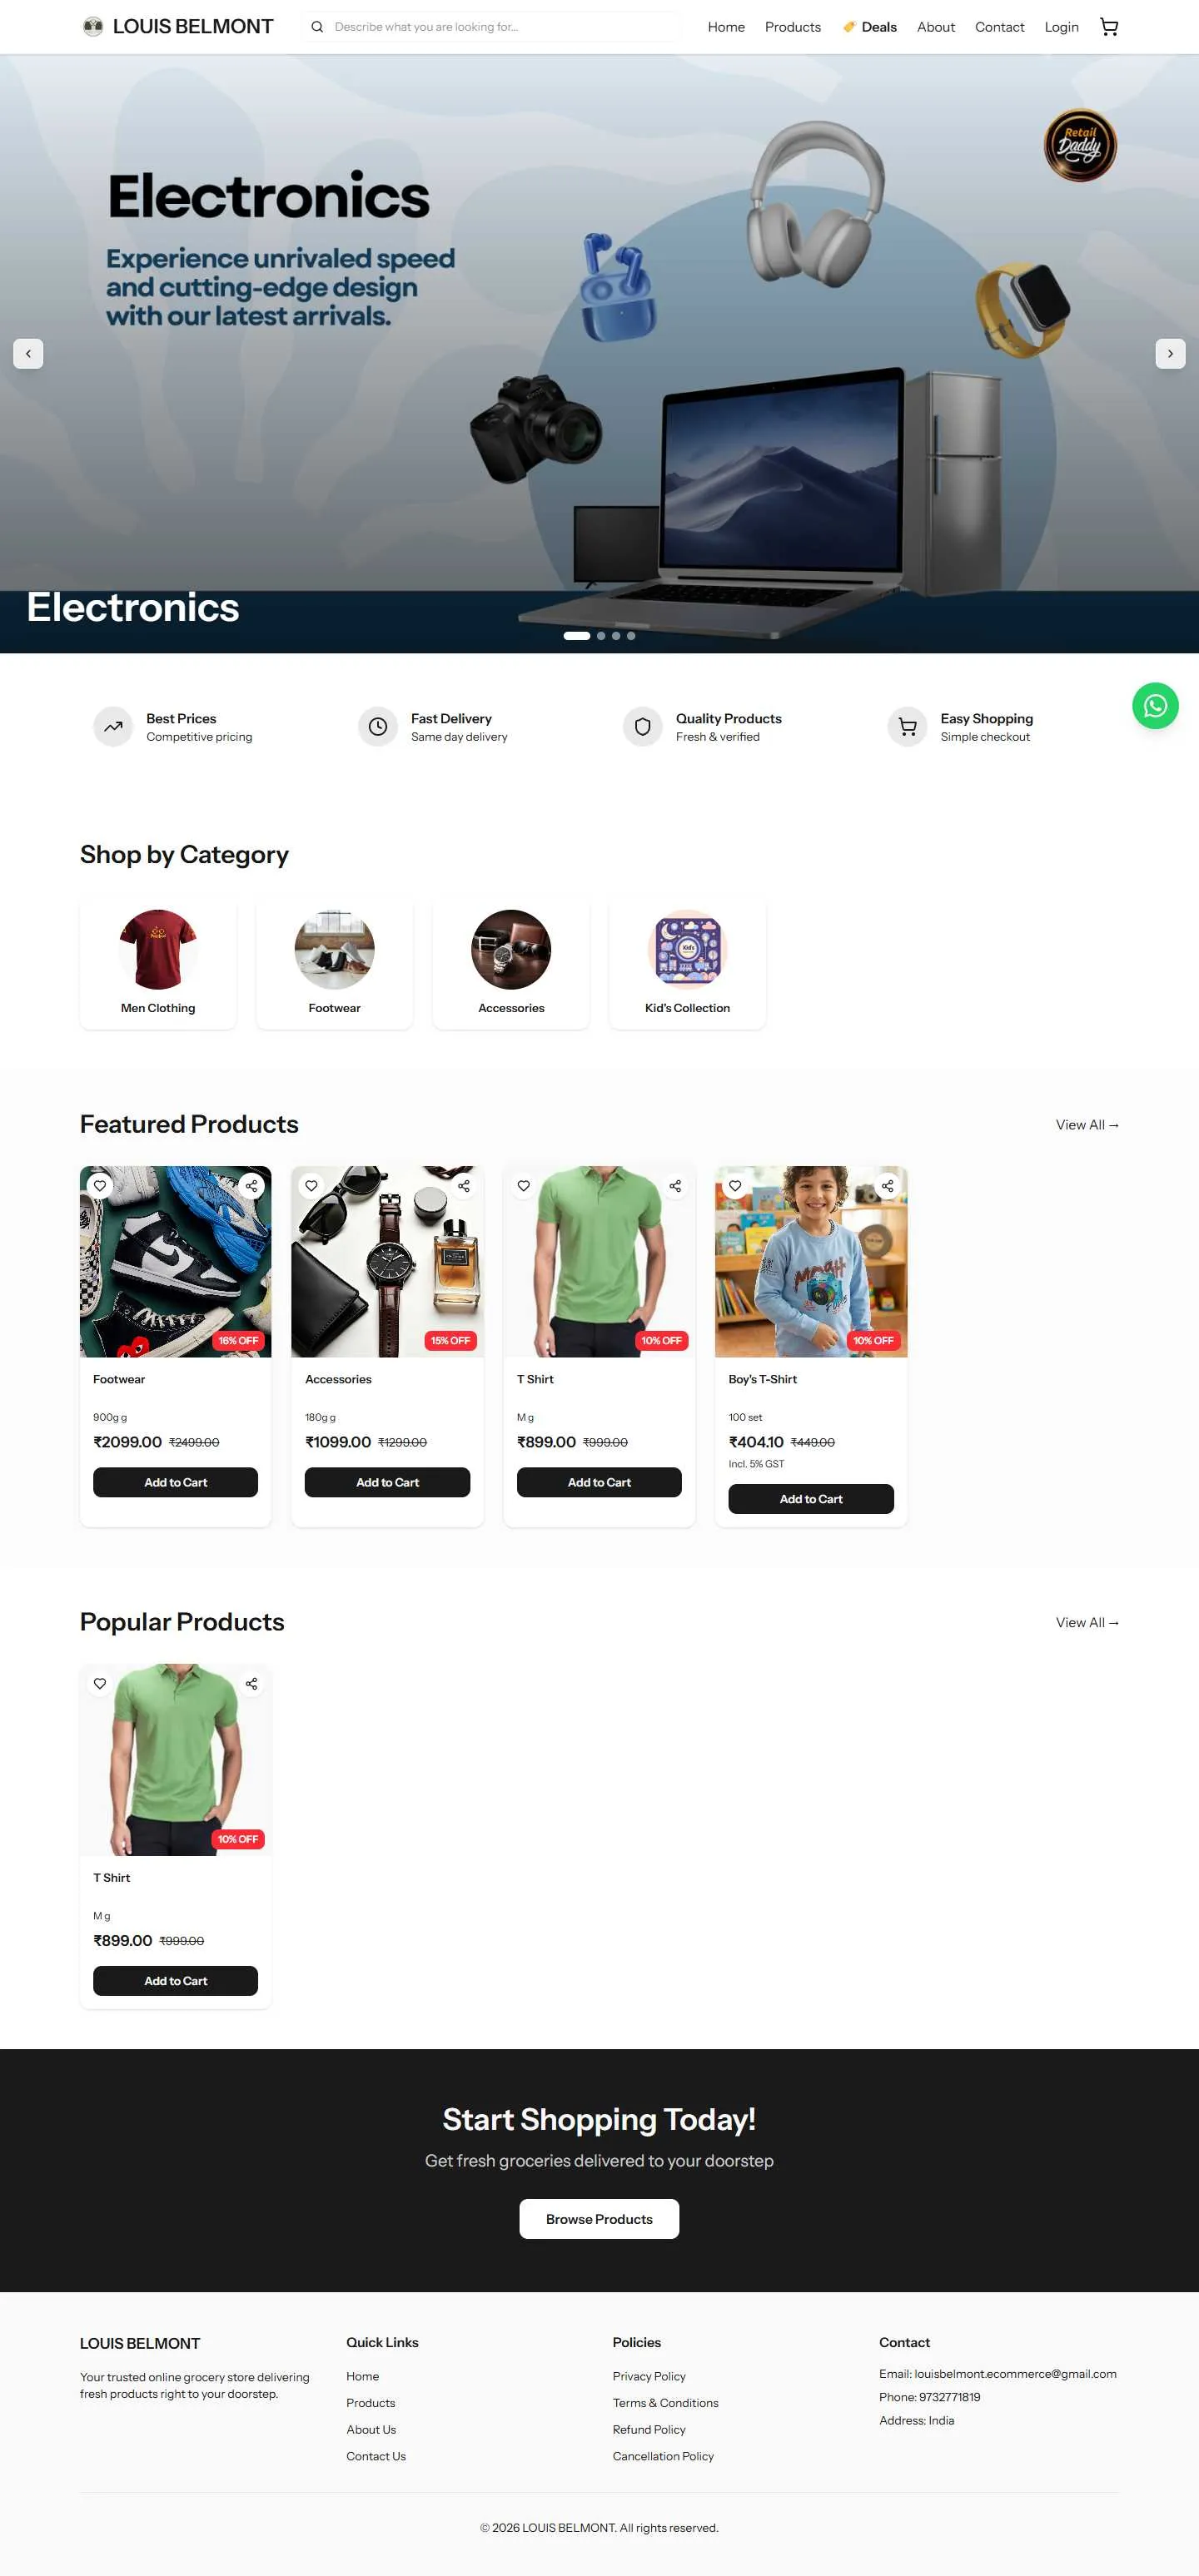
Task: Go to the previous hero carousel slide
Action: [x=28, y=353]
